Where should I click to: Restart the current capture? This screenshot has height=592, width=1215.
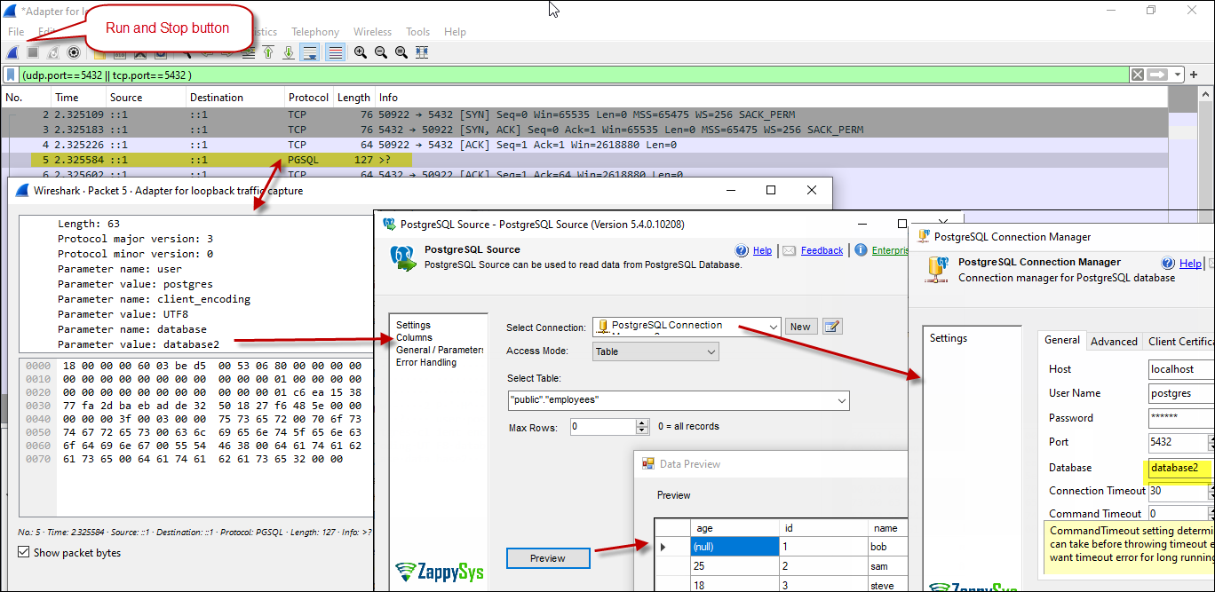tap(53, 53)
